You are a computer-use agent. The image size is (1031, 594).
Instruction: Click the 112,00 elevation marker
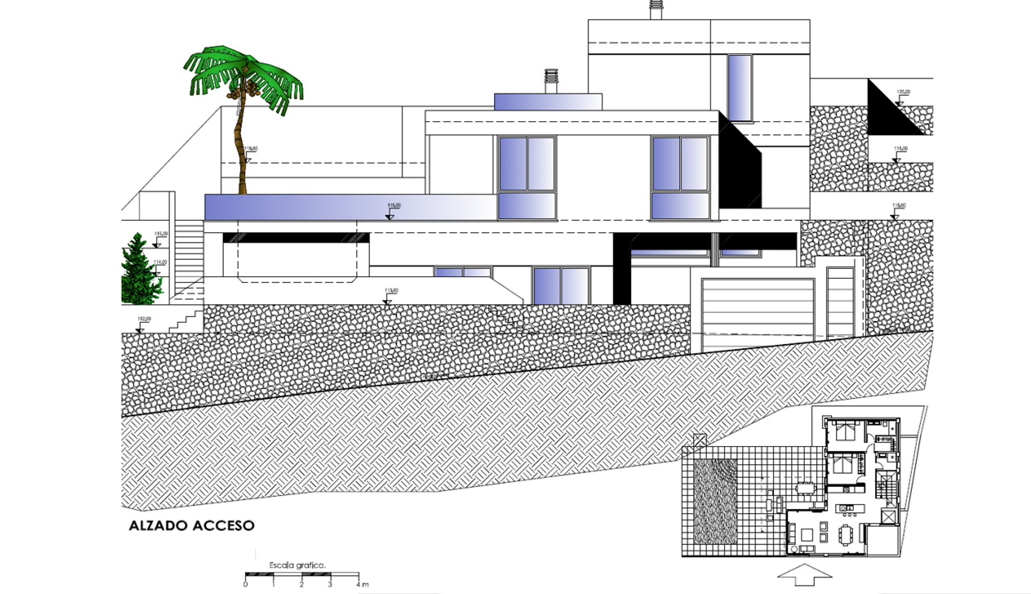coord(142,325)
